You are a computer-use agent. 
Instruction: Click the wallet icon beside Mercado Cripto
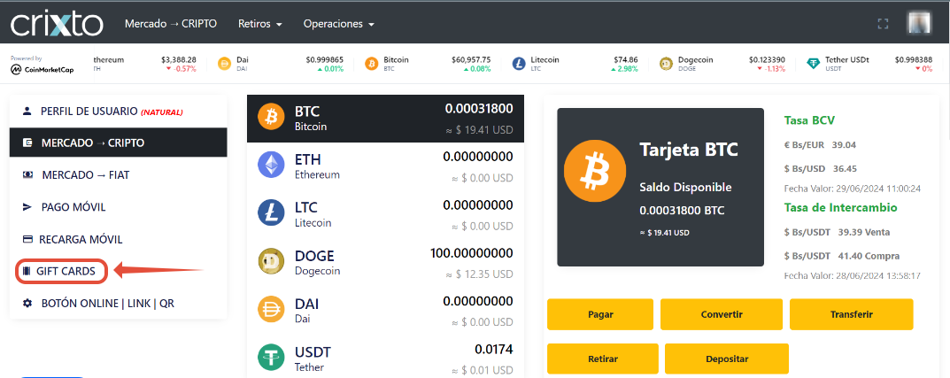point(27,143)
